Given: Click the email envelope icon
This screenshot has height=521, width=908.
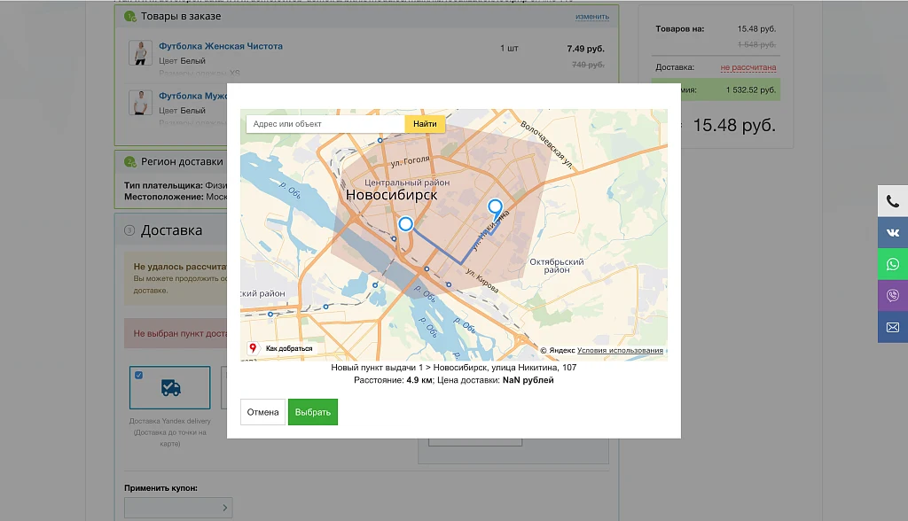Looking at the screenshot, I should 892,327.
